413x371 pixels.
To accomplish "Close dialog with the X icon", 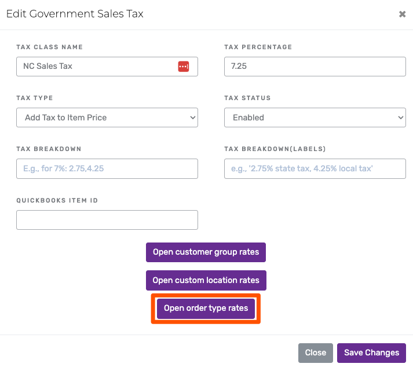I will pos(402,14).
